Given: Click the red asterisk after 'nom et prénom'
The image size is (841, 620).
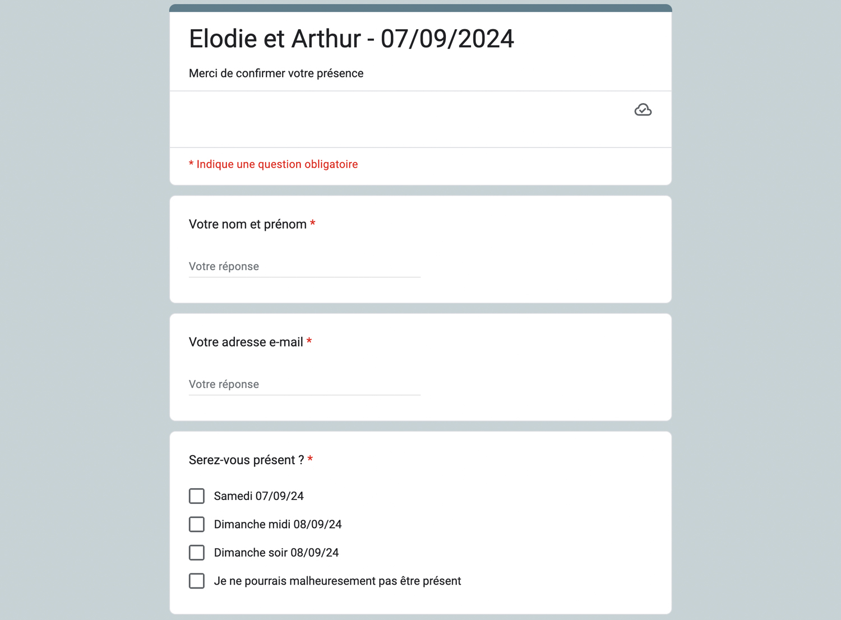Looking at the screenshot, I should [312, 223].
